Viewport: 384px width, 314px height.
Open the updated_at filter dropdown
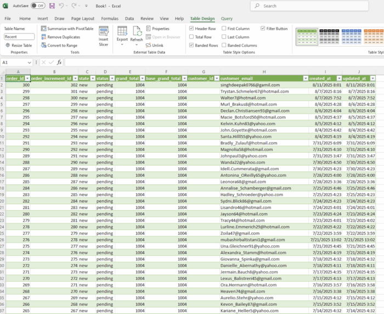(372, 78)
